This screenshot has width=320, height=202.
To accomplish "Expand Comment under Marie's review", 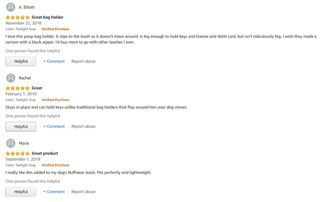I will pyautogui.click(x=54, y=192).
